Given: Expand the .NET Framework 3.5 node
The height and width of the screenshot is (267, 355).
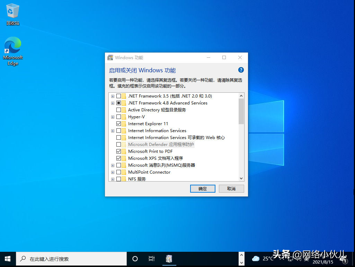Looking at the screenshot, I should pyautogui.click(x=113, y=96).
